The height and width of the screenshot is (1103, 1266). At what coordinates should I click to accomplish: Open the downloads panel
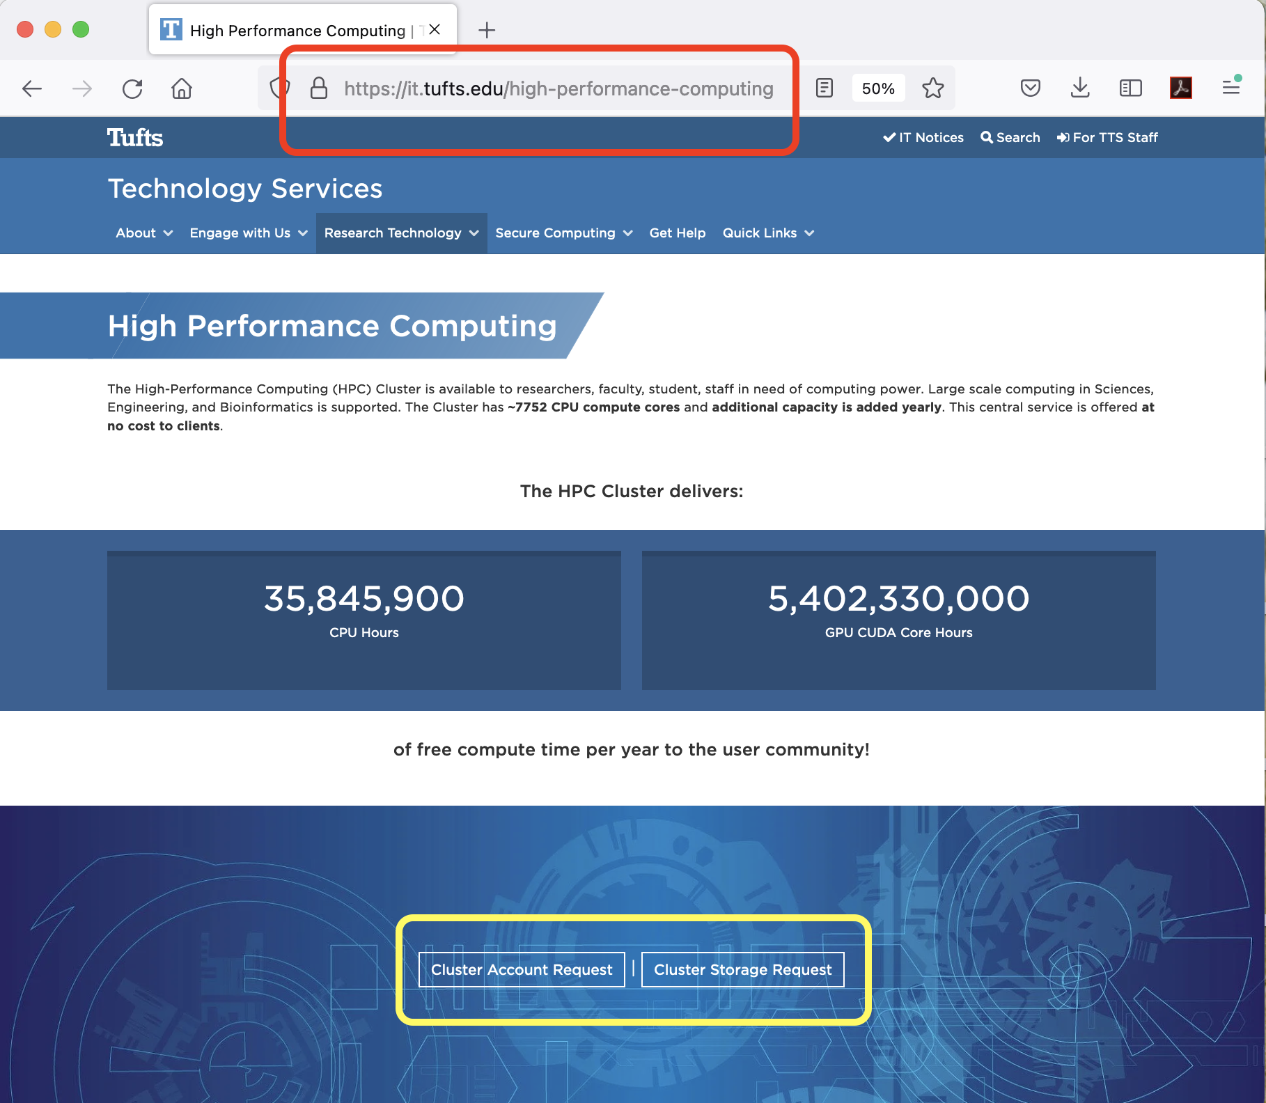pos(1079,88)
